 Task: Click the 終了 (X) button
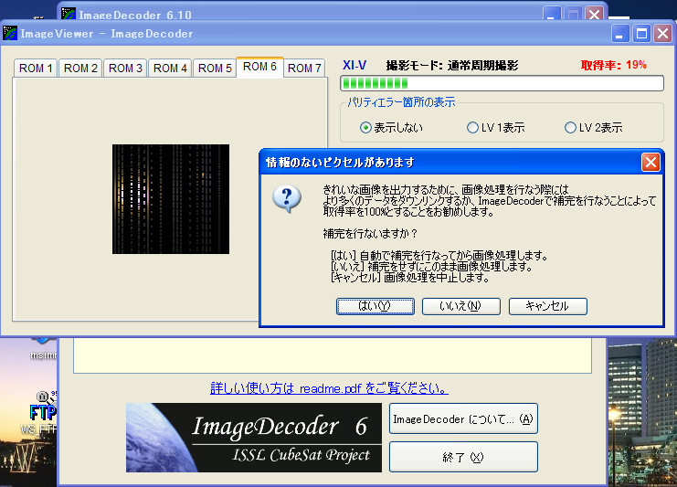tap(463, 457)
